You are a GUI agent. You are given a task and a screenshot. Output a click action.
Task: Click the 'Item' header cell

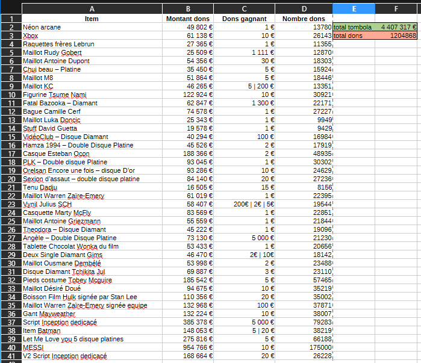coord(92,19)
